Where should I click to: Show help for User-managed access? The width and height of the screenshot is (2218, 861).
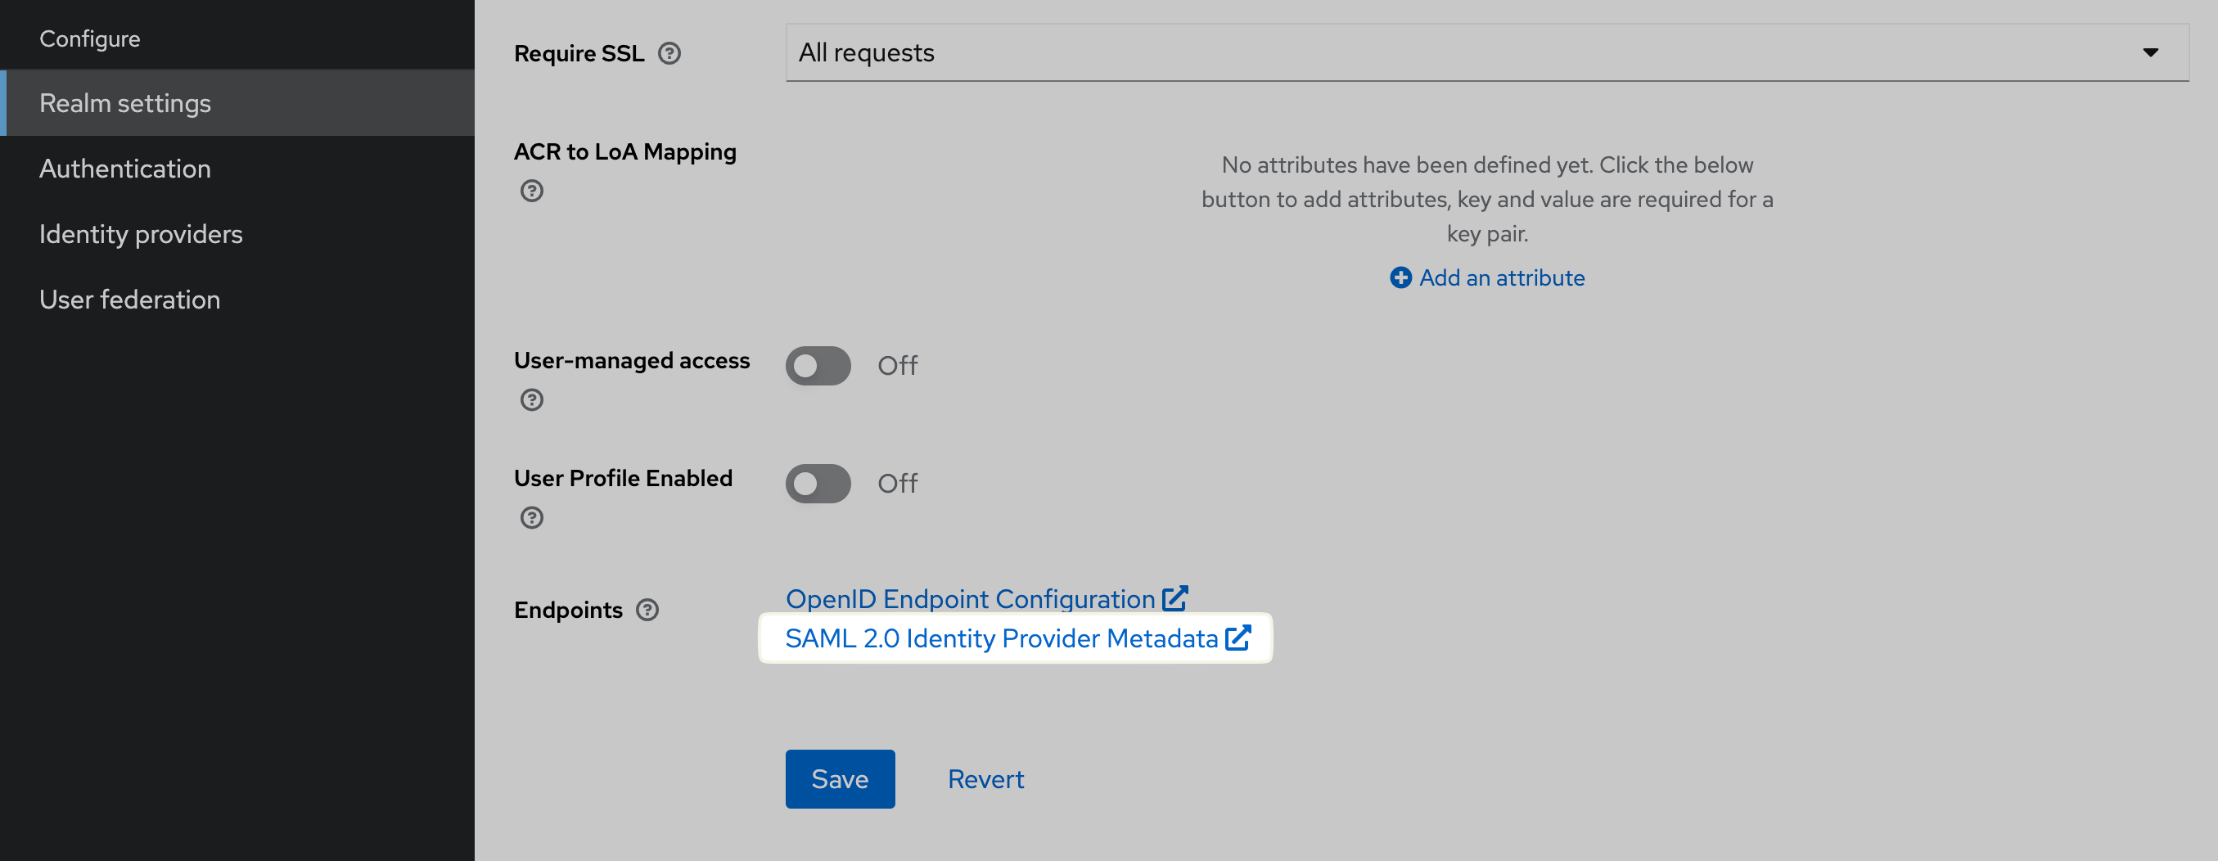click(531, 399)
